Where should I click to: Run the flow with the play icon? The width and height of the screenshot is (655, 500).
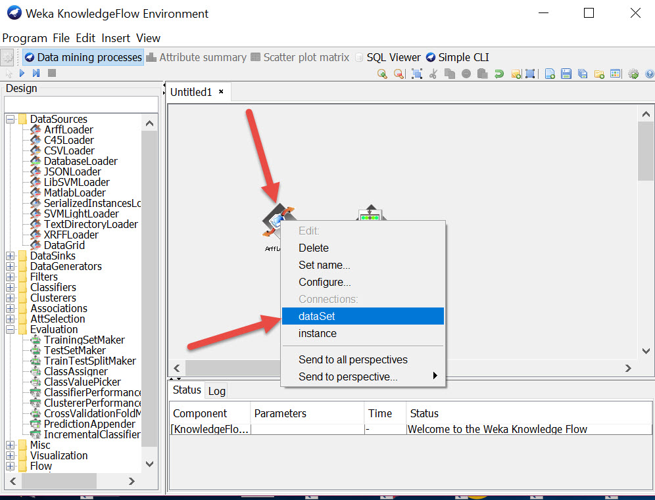(22, 74)
